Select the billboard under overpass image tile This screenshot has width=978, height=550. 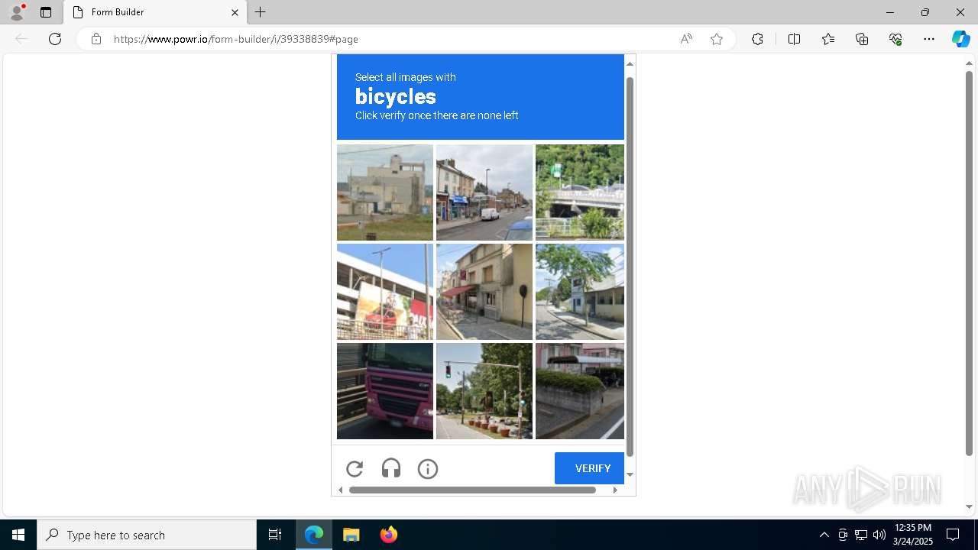click(385, 292)
